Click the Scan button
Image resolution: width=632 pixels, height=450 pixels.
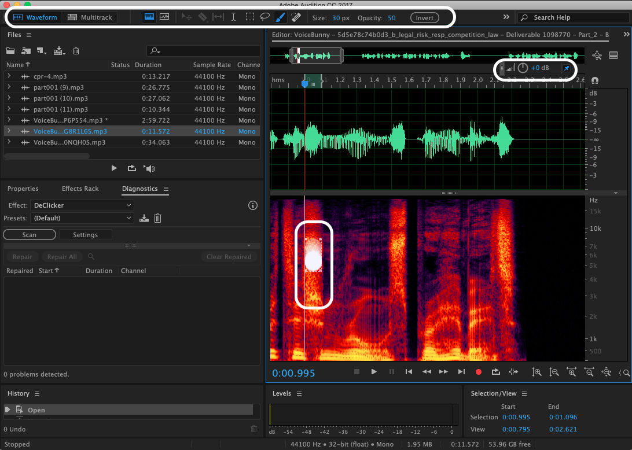point(30,235)
